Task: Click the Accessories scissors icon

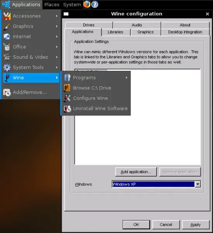Action: pos(7,16)
